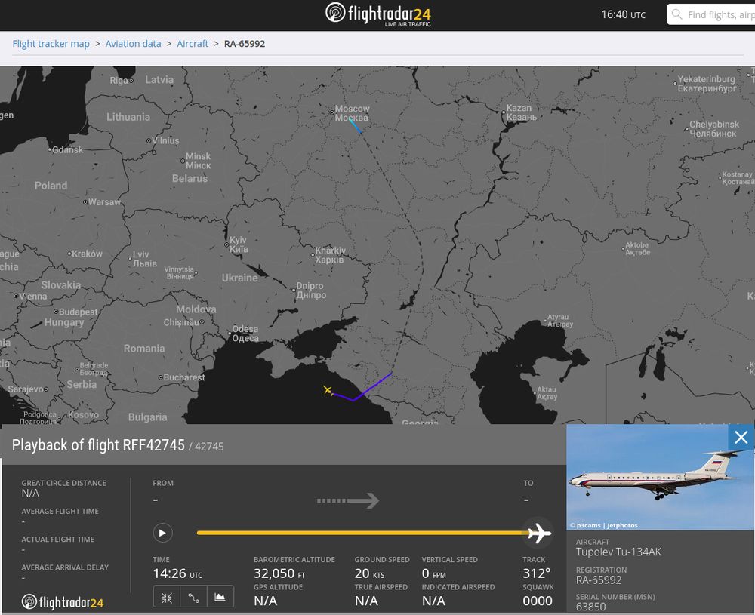Click the airplane handle on the playback slider
Viewport: 755px width, 615px height.
539,533
